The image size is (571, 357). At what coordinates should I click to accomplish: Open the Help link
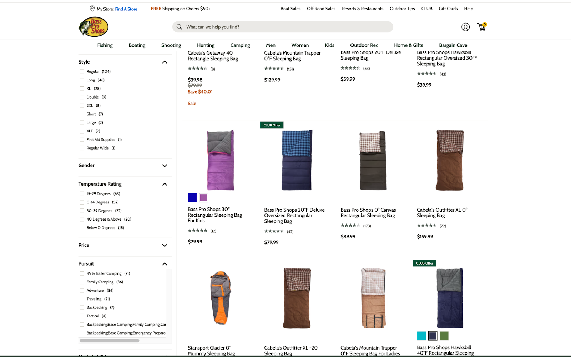469,9
